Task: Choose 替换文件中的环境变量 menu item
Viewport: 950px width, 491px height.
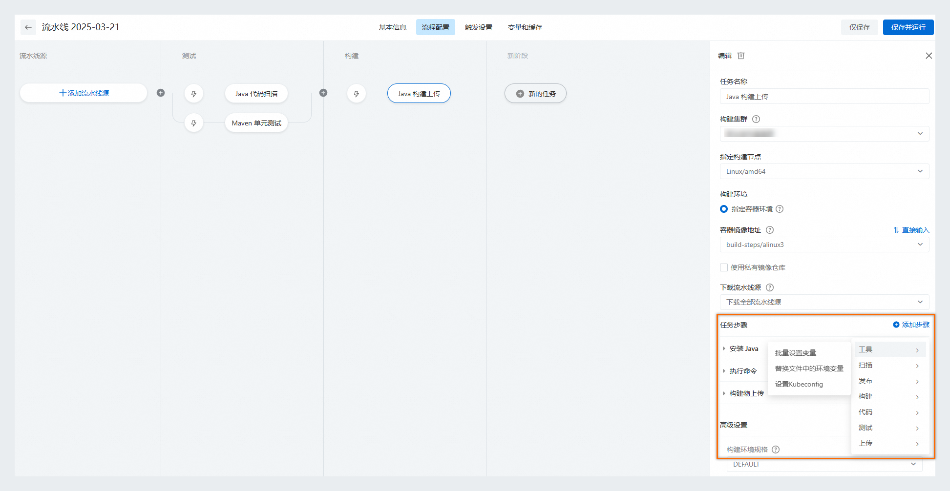Action: (809, 368)
